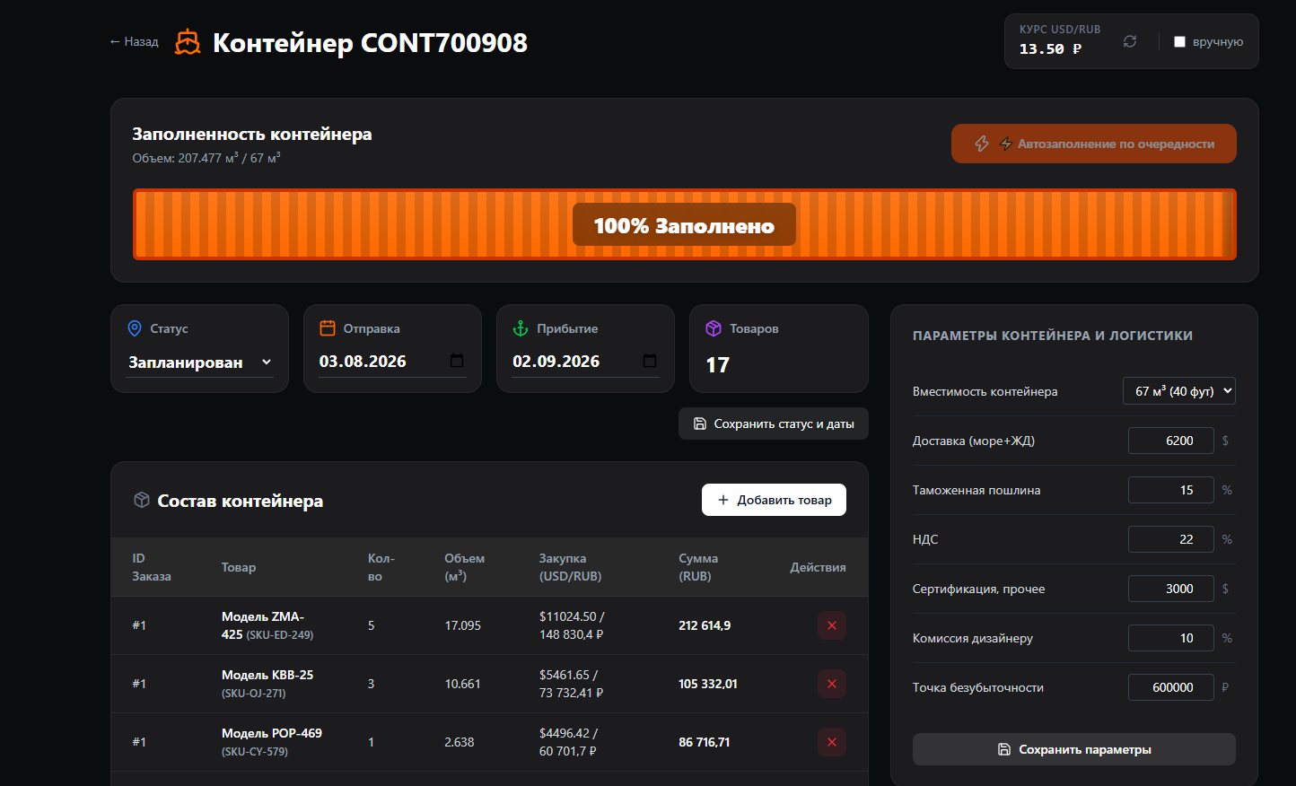Open date picker for 03.08.2026 departure

point(457,361)
